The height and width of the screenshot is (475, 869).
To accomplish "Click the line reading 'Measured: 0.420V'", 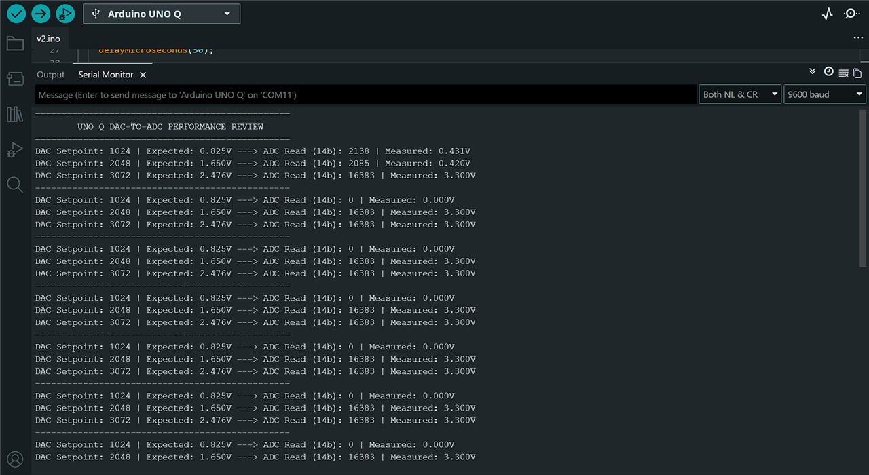I will coord(253,163).
